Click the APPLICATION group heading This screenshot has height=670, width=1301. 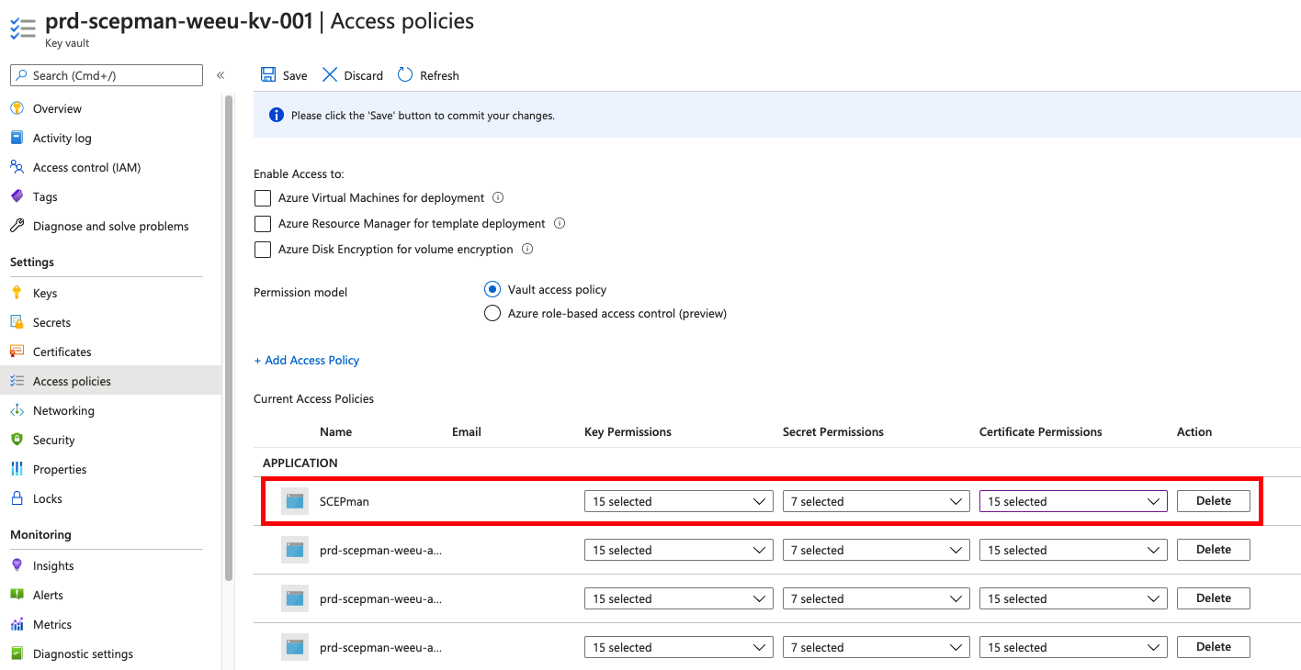pyautogui.click(x=300, y=463)
